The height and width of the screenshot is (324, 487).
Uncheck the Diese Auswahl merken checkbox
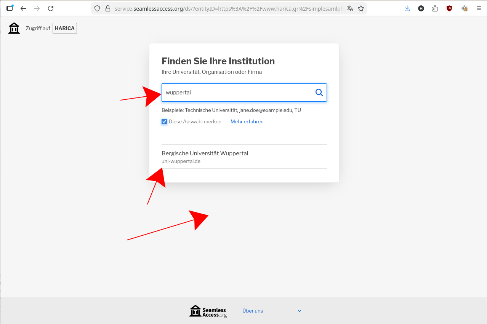(164, 121)
